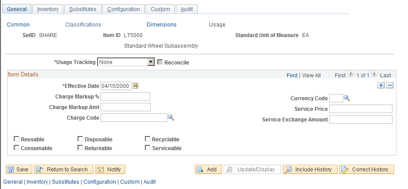Focus the Service Exchange Amount field

tap(361, 120)
